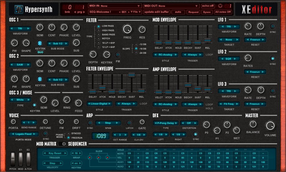Click the OSC 1 SEMI knob
The height and width of the screenshot is (172, 286).
click(x=40, y=27)
